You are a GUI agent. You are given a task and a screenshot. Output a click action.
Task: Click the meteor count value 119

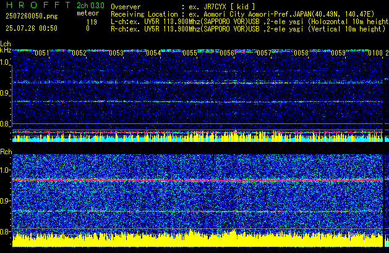(92, 22)
